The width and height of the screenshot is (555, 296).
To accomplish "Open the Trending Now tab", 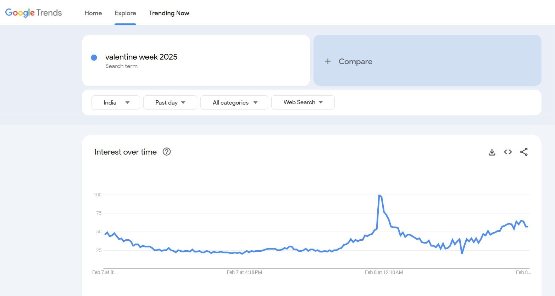I will point(169,13).
